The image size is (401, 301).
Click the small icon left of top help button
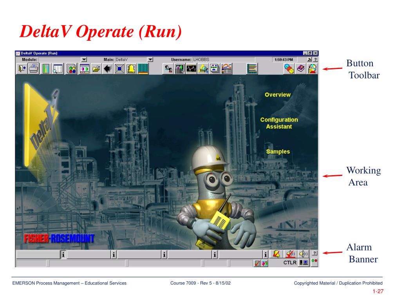309,60
